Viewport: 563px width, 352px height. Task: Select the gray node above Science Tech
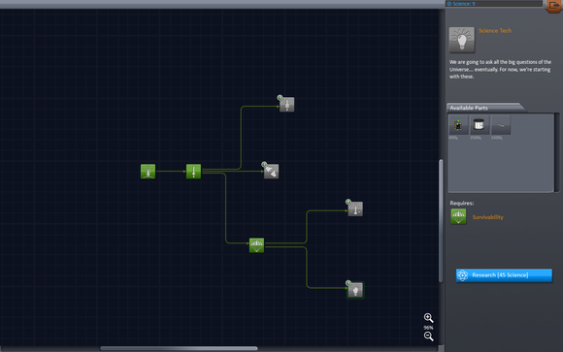pyautogui.click(x=355, y=208)
